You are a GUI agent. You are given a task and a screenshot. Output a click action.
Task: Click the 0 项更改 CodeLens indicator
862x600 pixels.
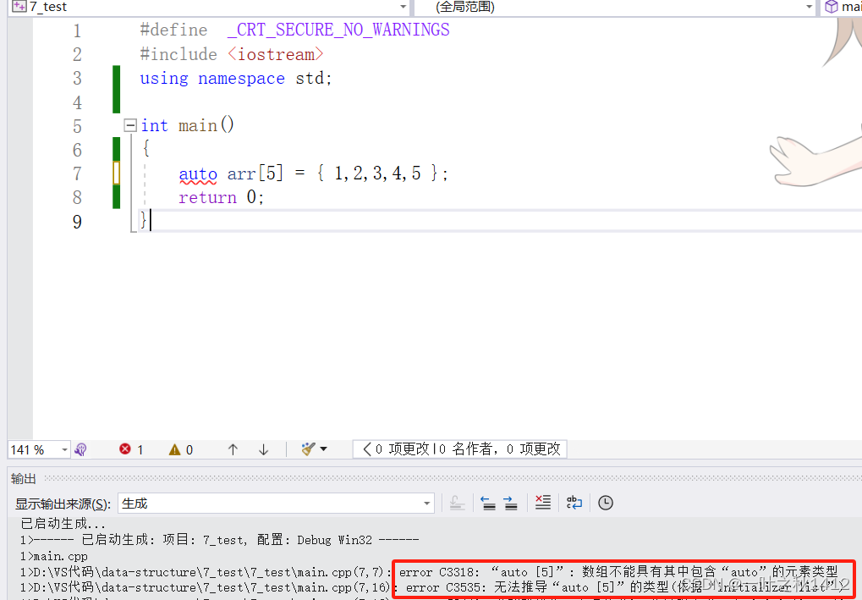[398, 449]
